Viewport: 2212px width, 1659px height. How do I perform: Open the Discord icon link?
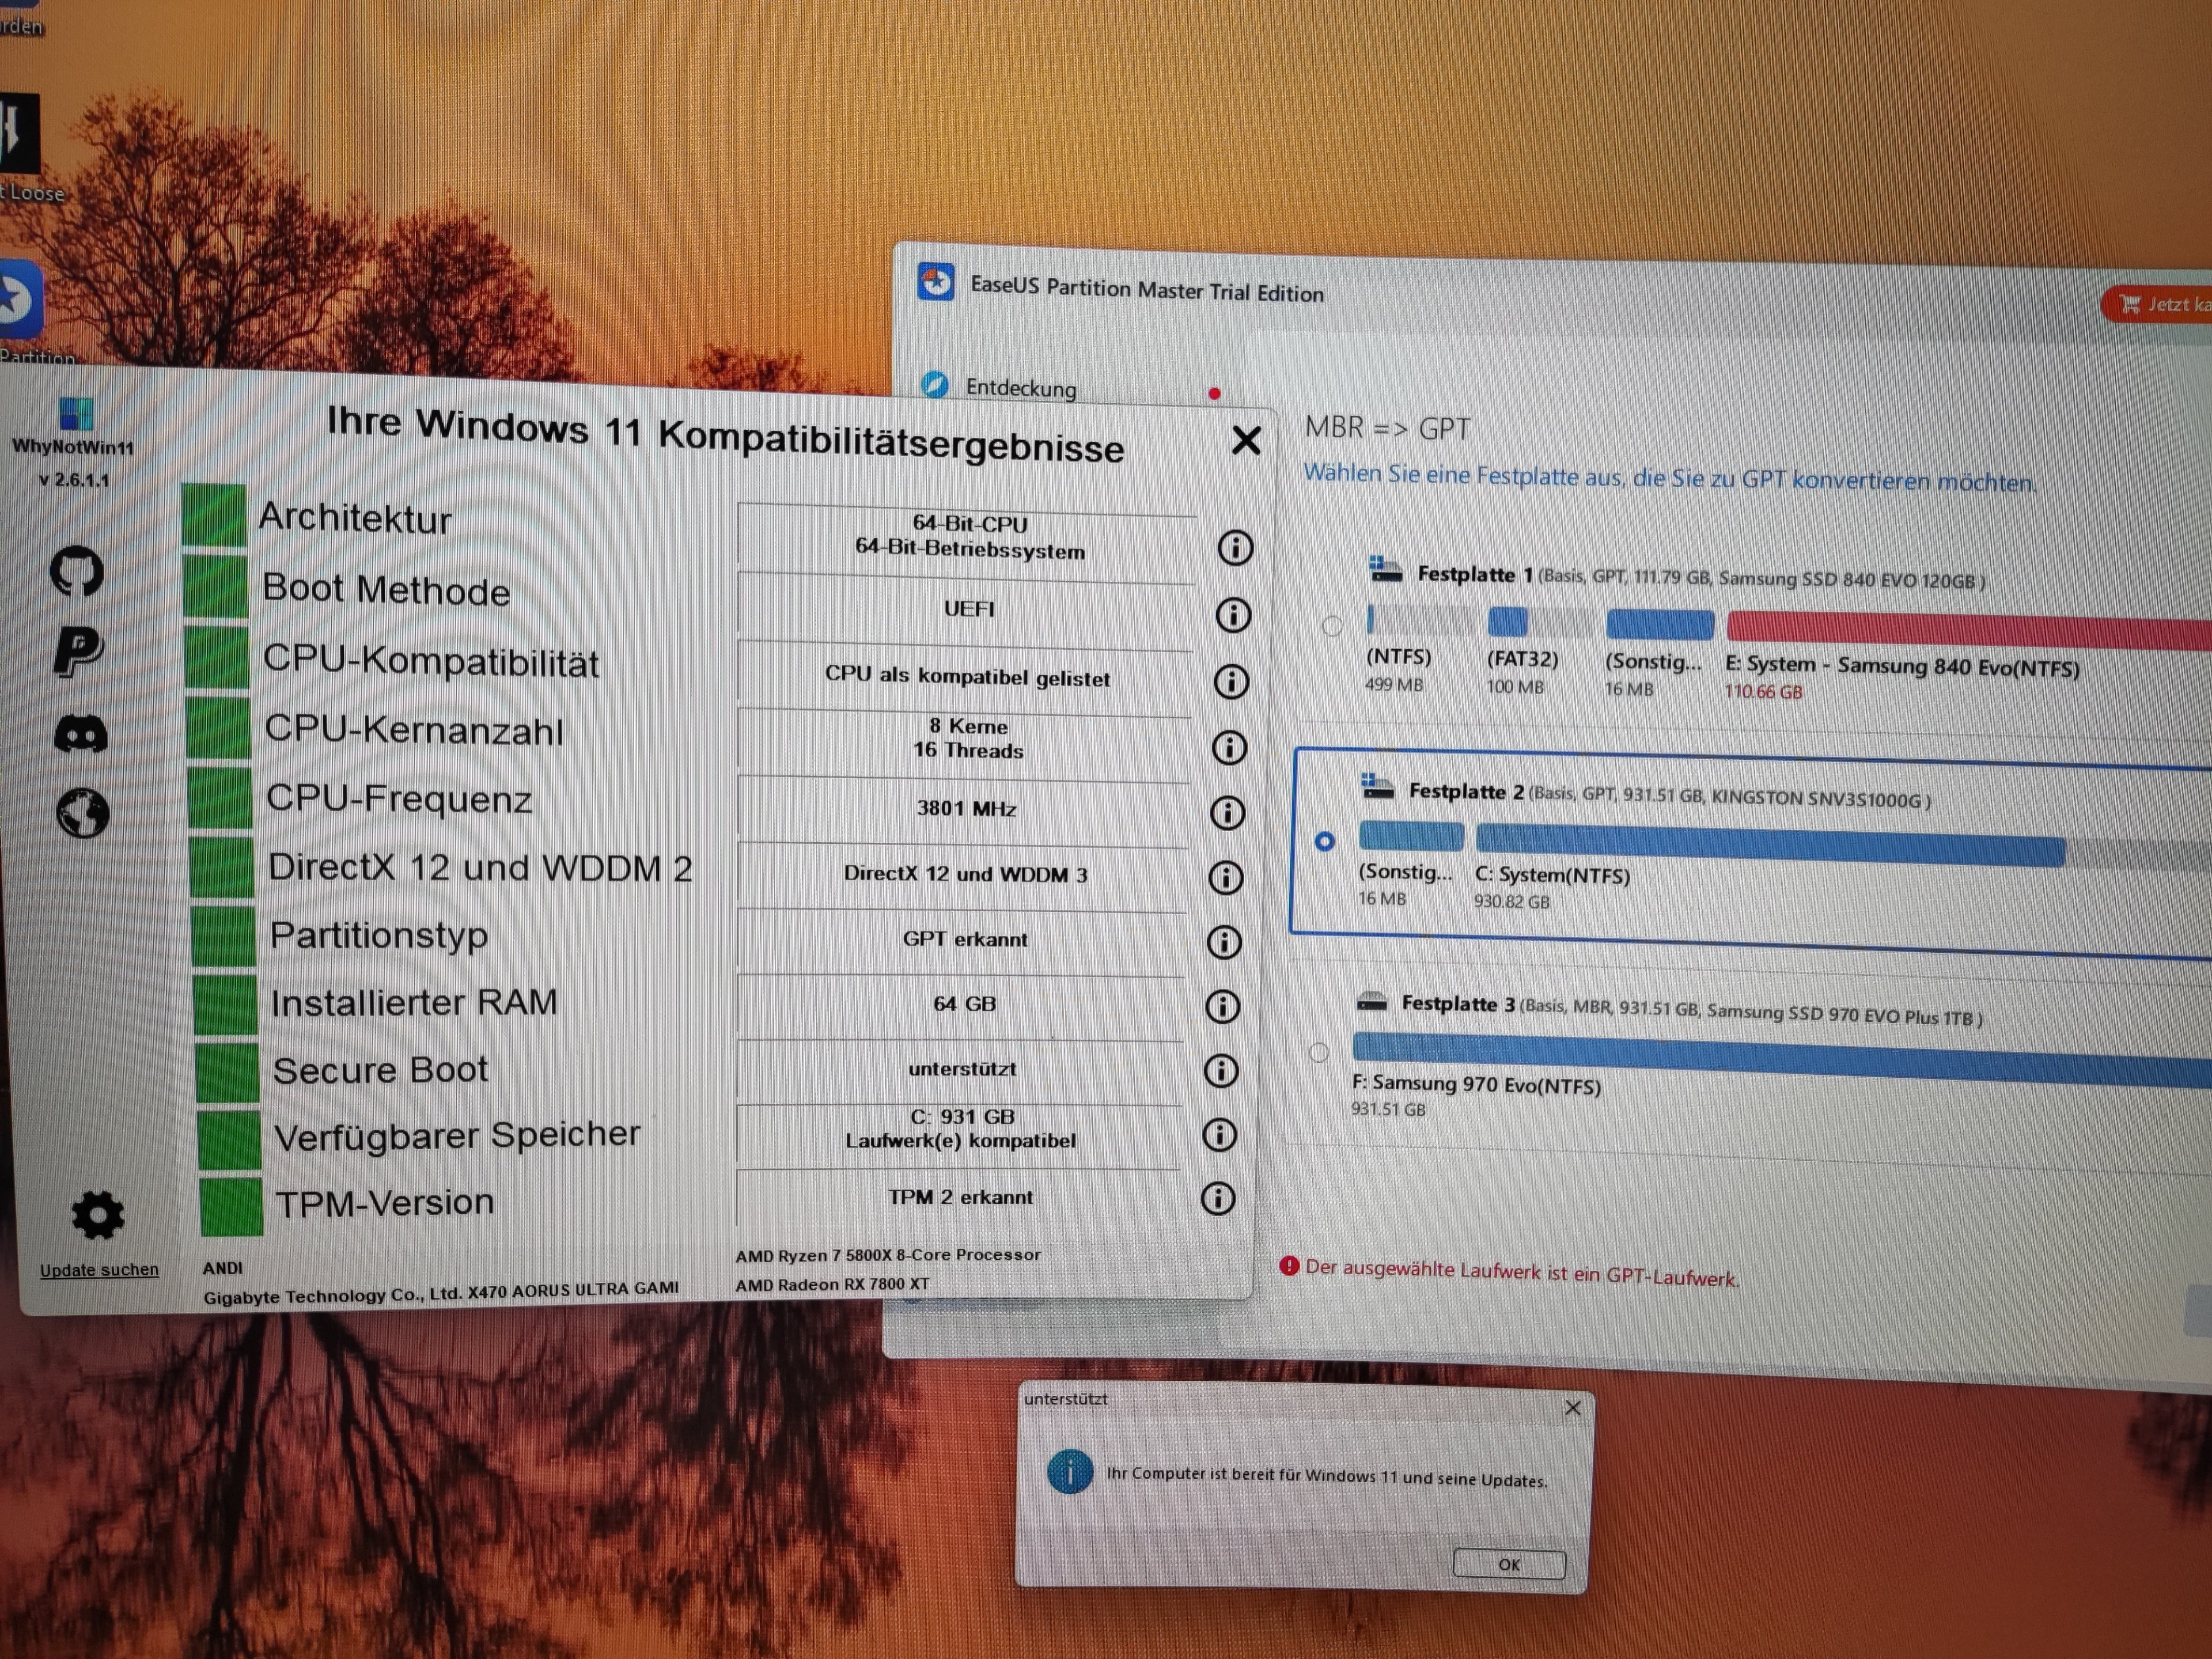(x=80, y=735)
